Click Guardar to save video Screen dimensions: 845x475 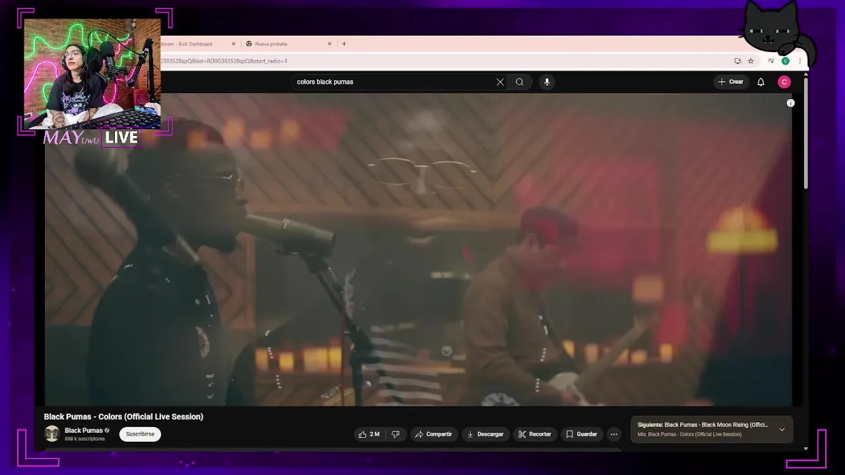tap(581, 434)
